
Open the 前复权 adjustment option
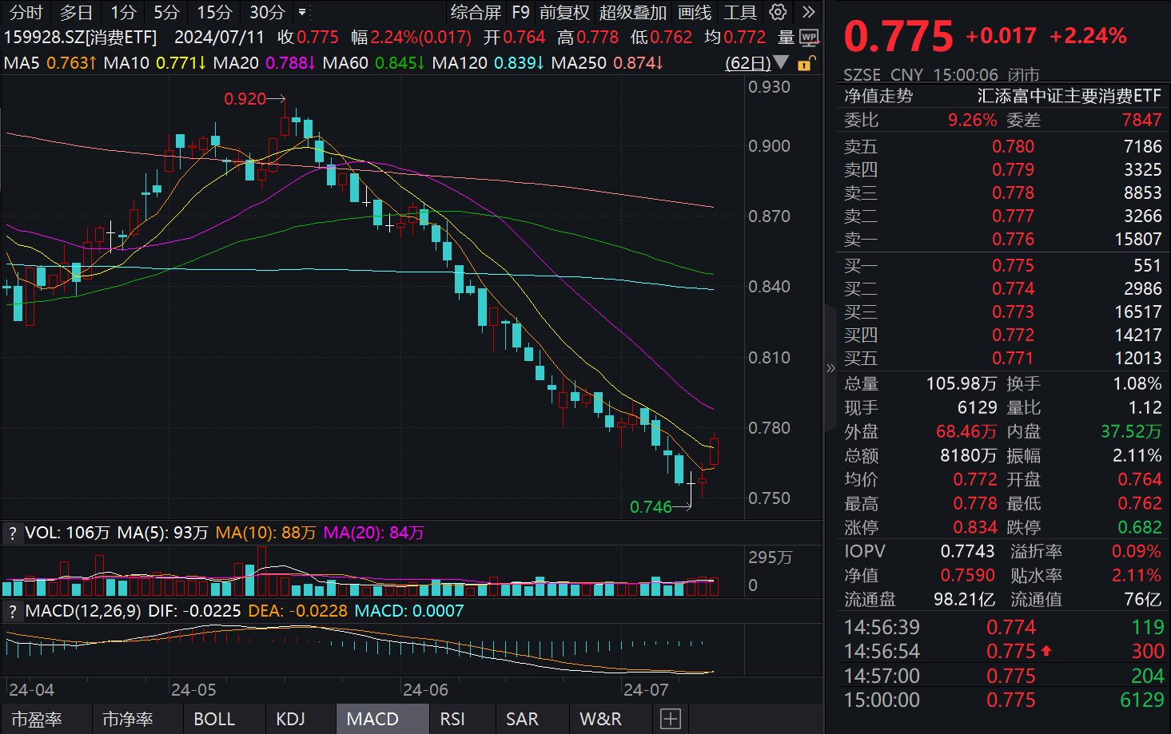[564, 12]
